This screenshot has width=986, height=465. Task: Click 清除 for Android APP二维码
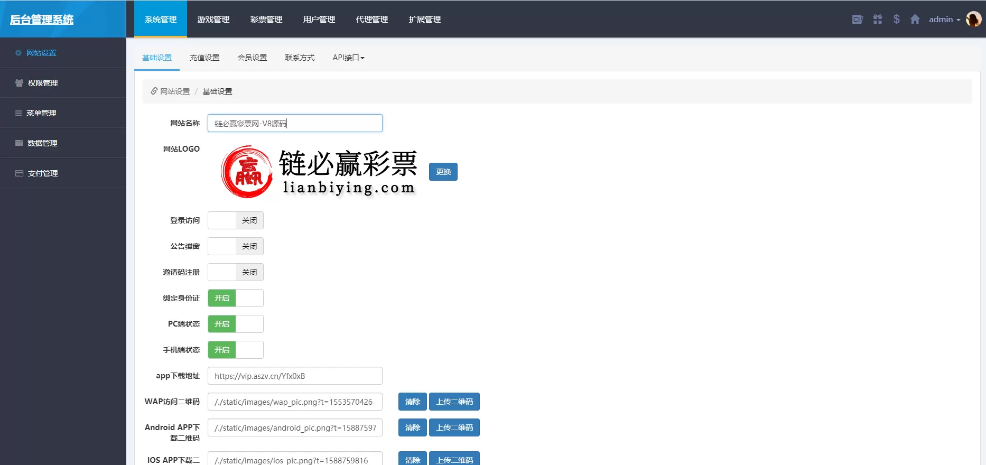tap(413, 427)
